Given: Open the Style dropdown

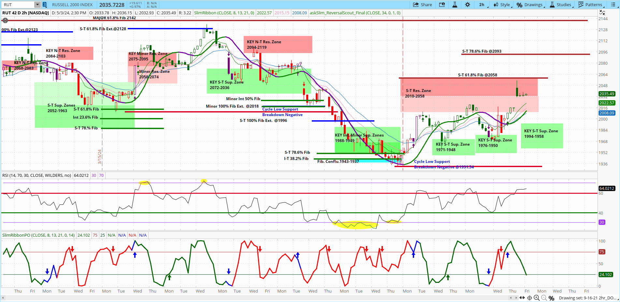Looking at the screenshot, I should click(503, 5).
